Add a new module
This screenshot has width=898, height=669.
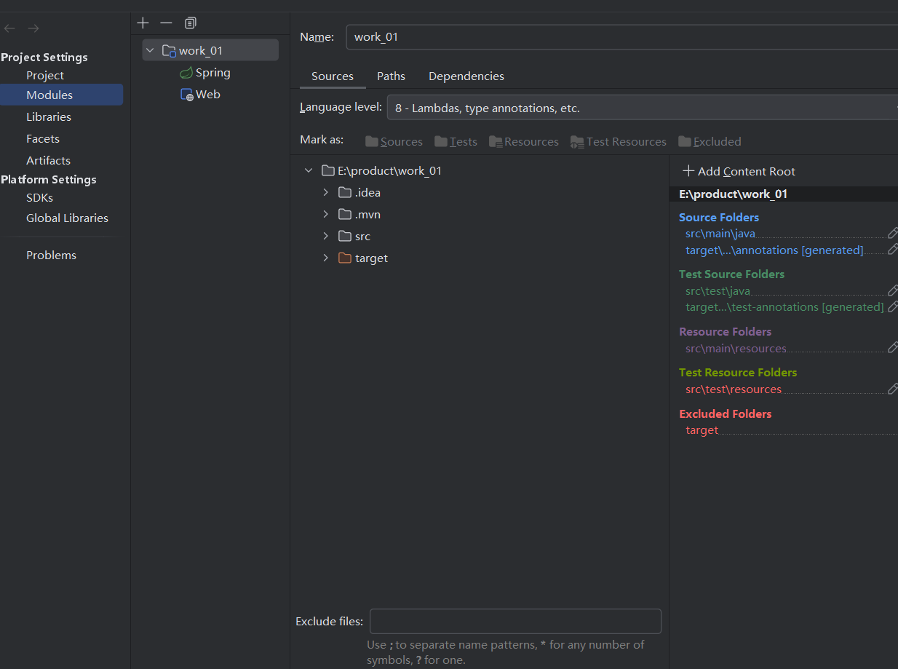143,23
